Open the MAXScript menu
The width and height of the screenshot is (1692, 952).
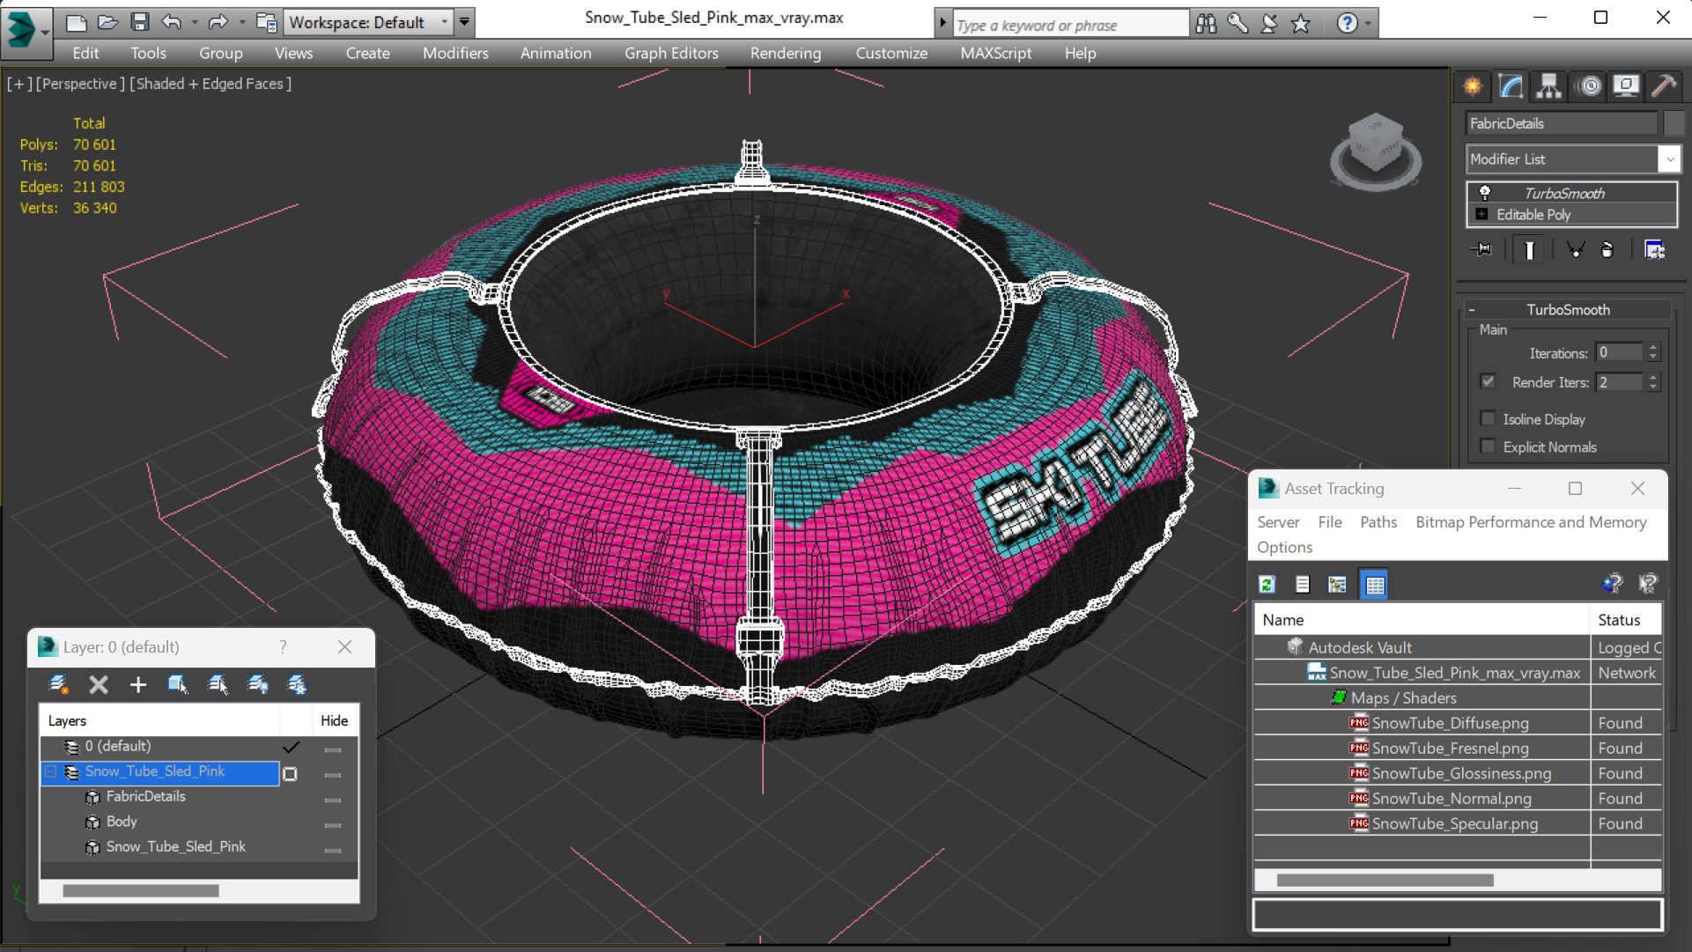click(995, 53)
